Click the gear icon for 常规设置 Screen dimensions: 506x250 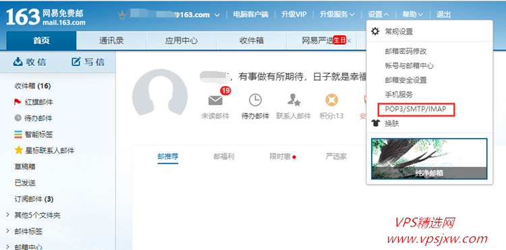pyautogui.click(x=374, y=32)
